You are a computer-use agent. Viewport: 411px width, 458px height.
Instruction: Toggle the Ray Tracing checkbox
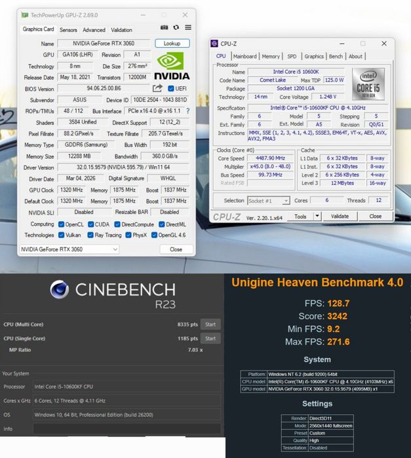pos(90,235)
